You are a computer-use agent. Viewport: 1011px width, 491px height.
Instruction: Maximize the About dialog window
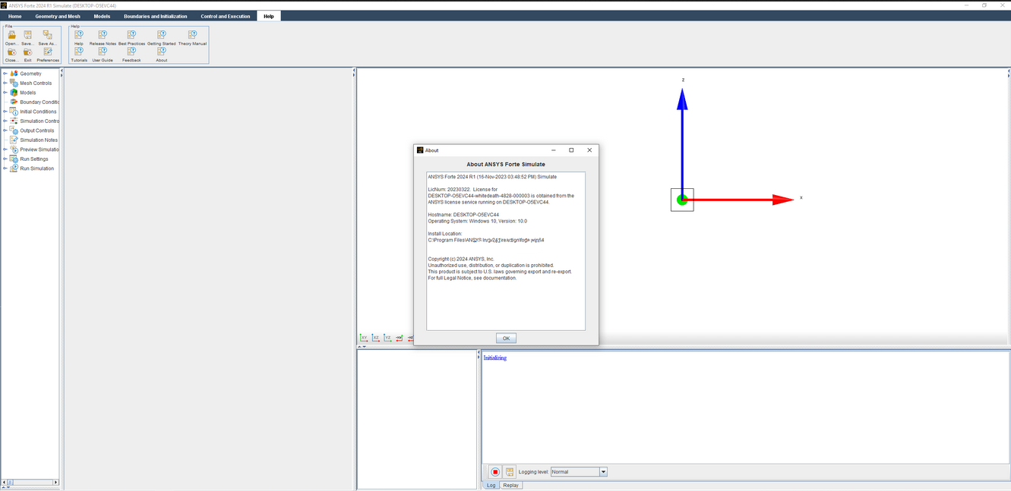click(571, 150)
